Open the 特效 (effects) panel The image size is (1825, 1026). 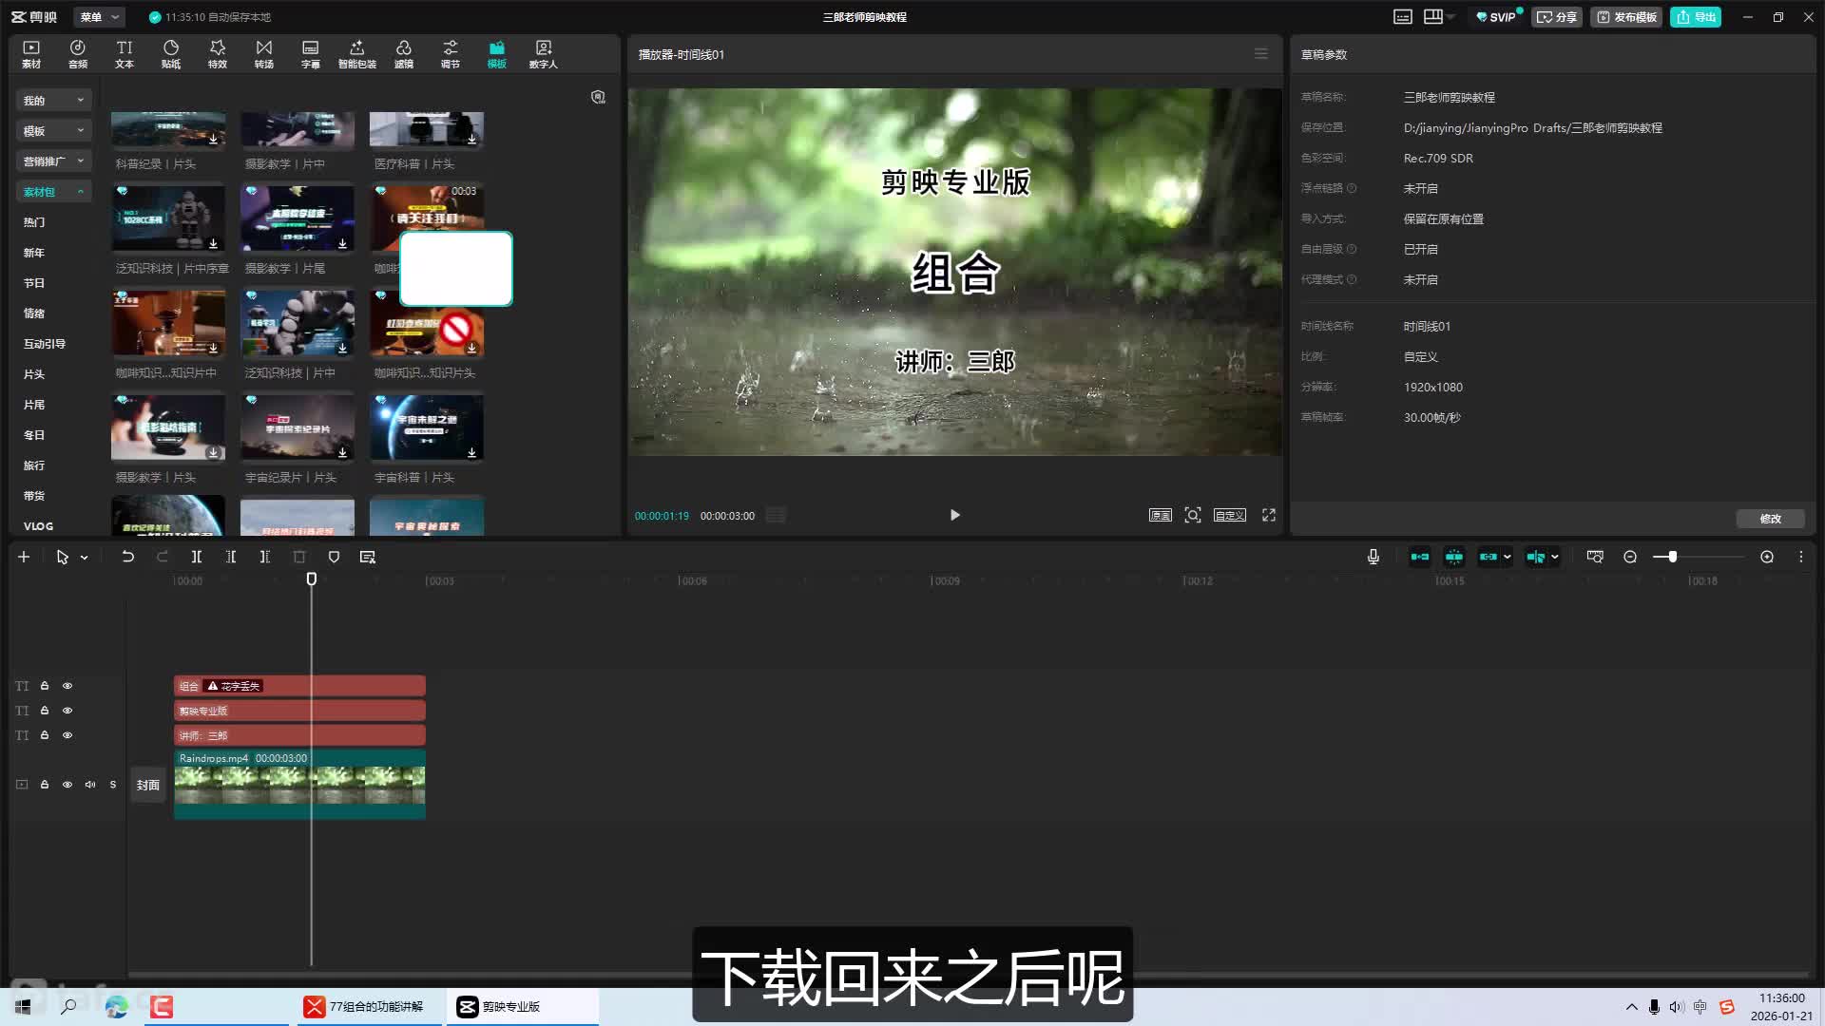pyautogui.click(x=218, y=54)
